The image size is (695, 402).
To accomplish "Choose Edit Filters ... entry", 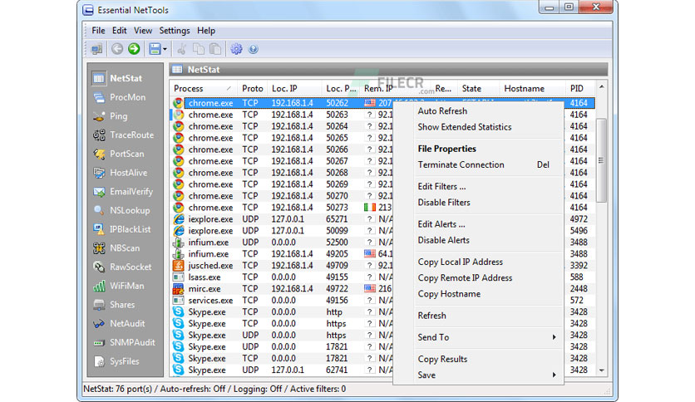I will click(x=441, y=186).
